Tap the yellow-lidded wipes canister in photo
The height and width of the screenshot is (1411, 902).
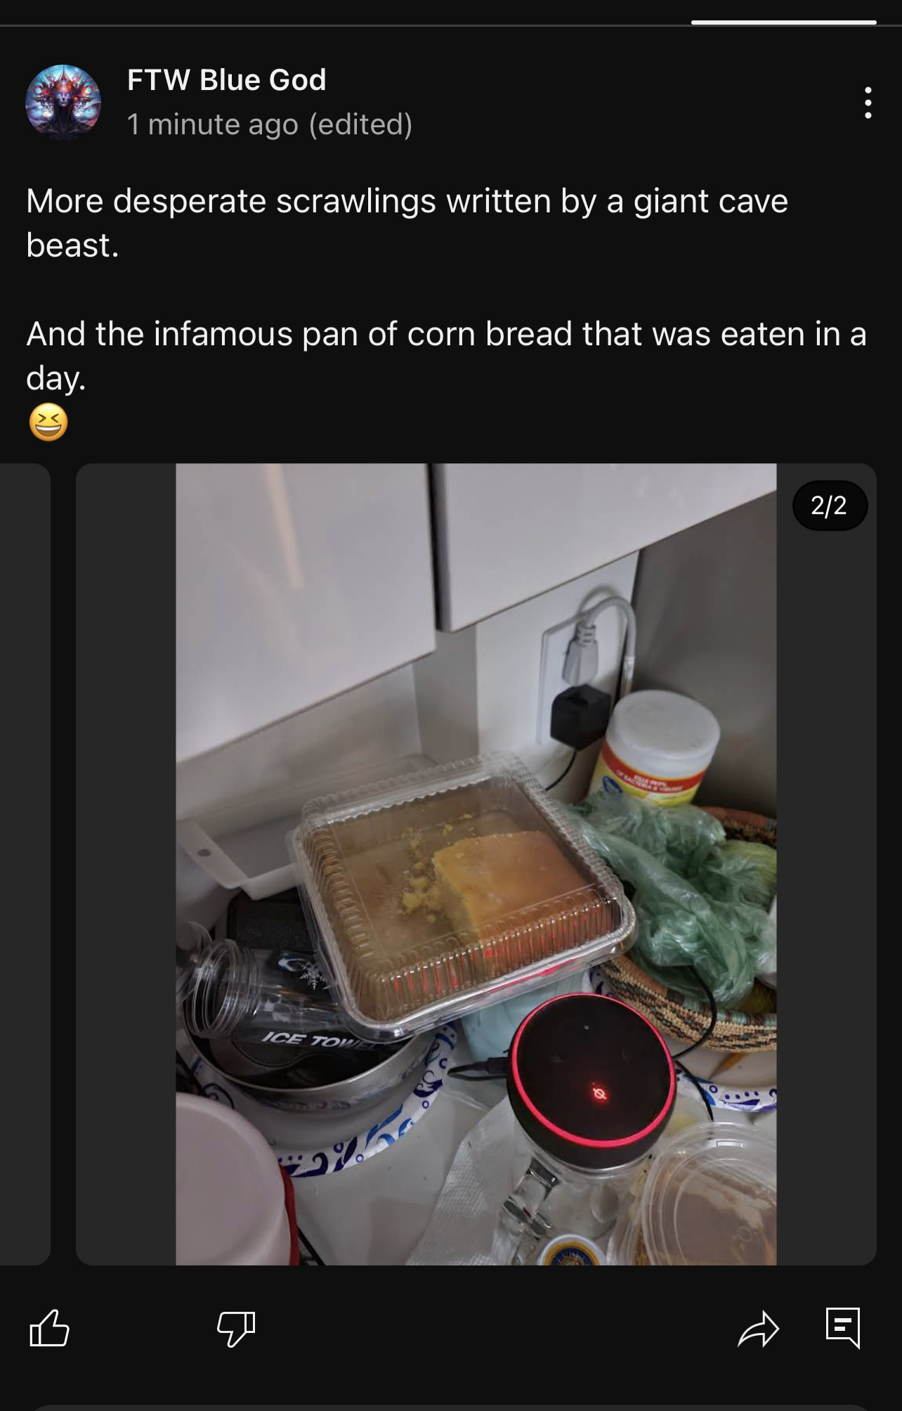(655, 749)
